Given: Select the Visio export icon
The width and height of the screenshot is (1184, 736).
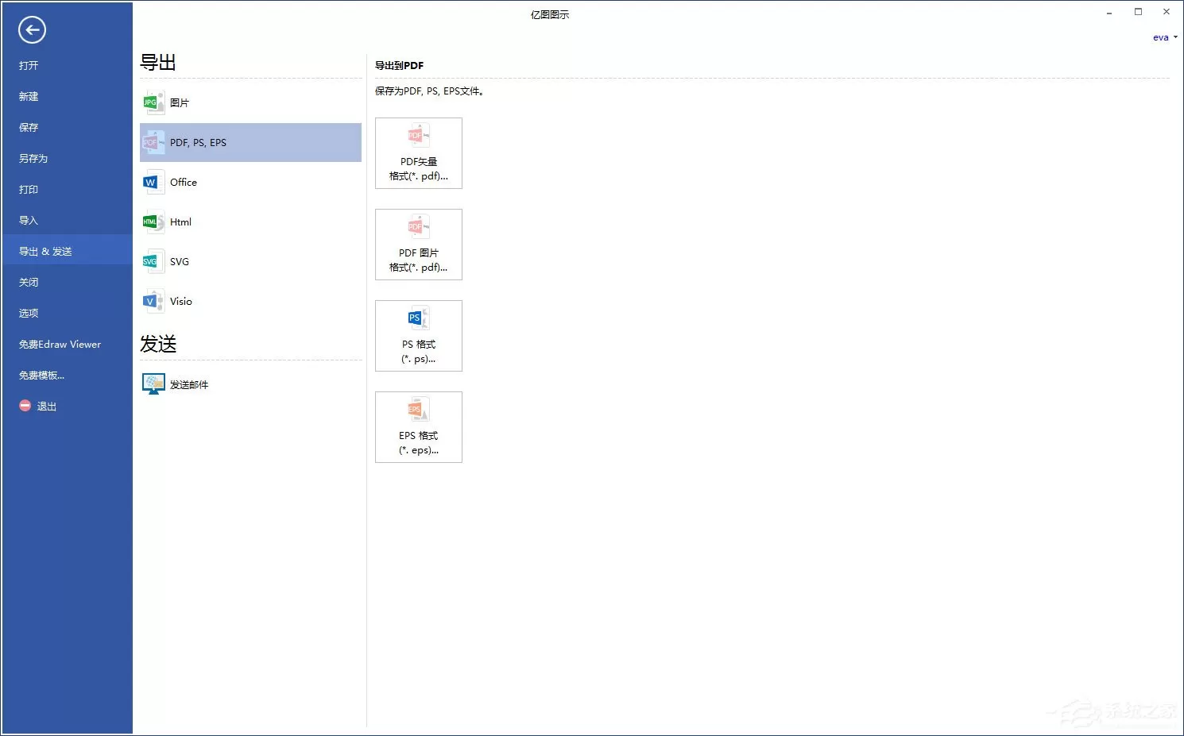Looking at the screenshot, I should [153, 301].
